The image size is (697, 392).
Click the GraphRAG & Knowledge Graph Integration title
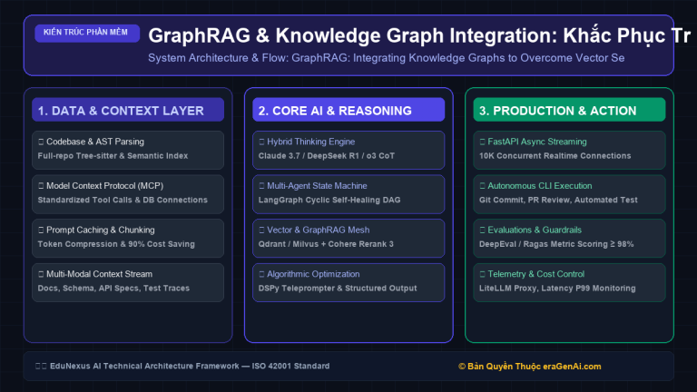[419, 35]
